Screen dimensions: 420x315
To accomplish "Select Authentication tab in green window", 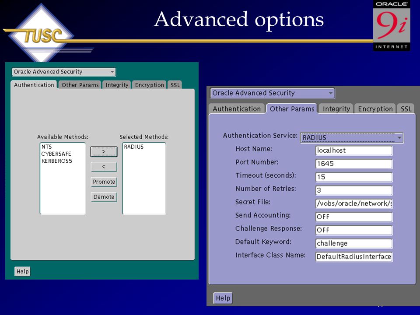I will (34, 85).
